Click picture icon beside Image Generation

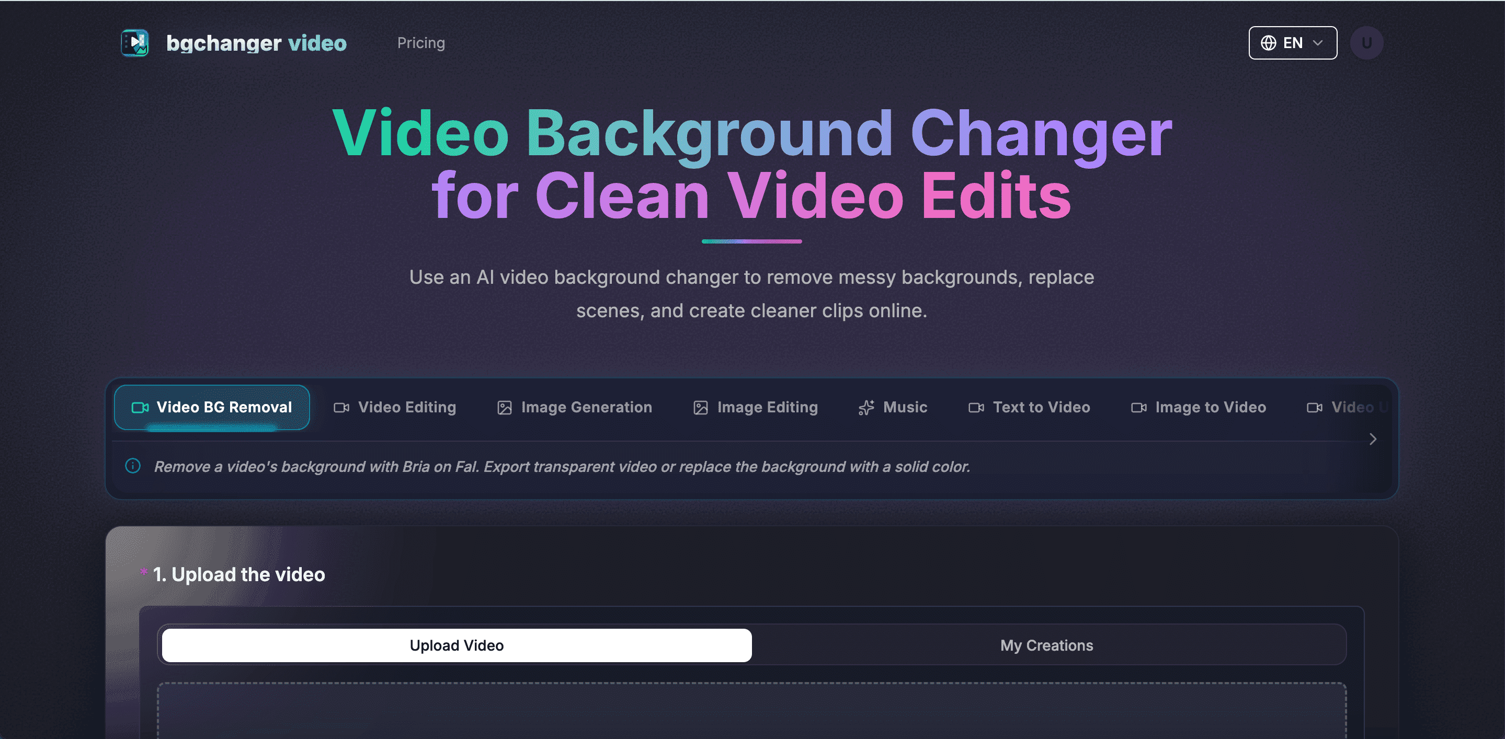504,408
